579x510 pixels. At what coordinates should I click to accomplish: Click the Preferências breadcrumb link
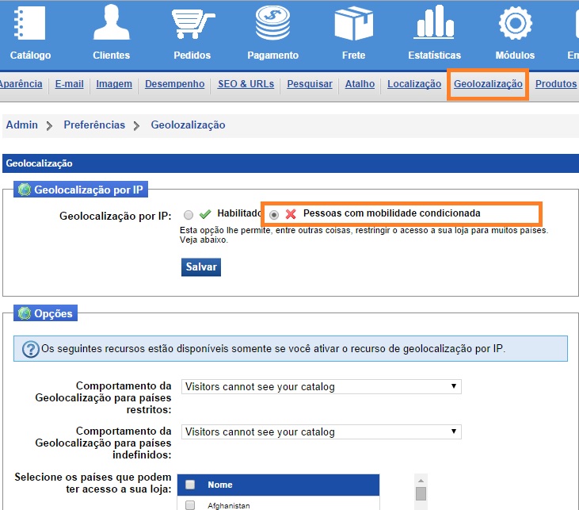94,125
